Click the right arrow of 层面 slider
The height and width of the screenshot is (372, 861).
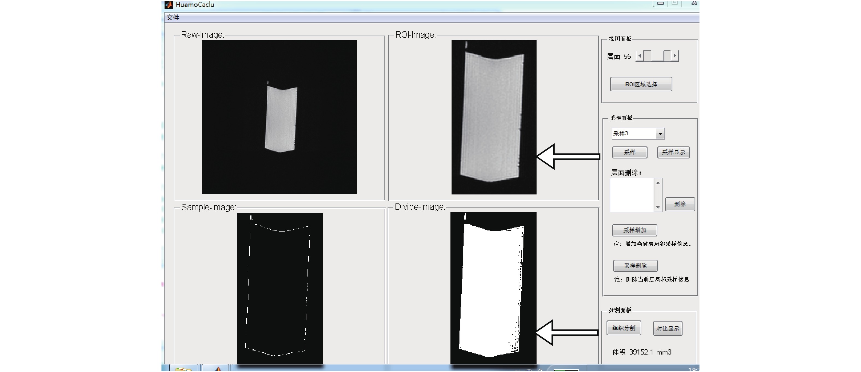[675, 56]
